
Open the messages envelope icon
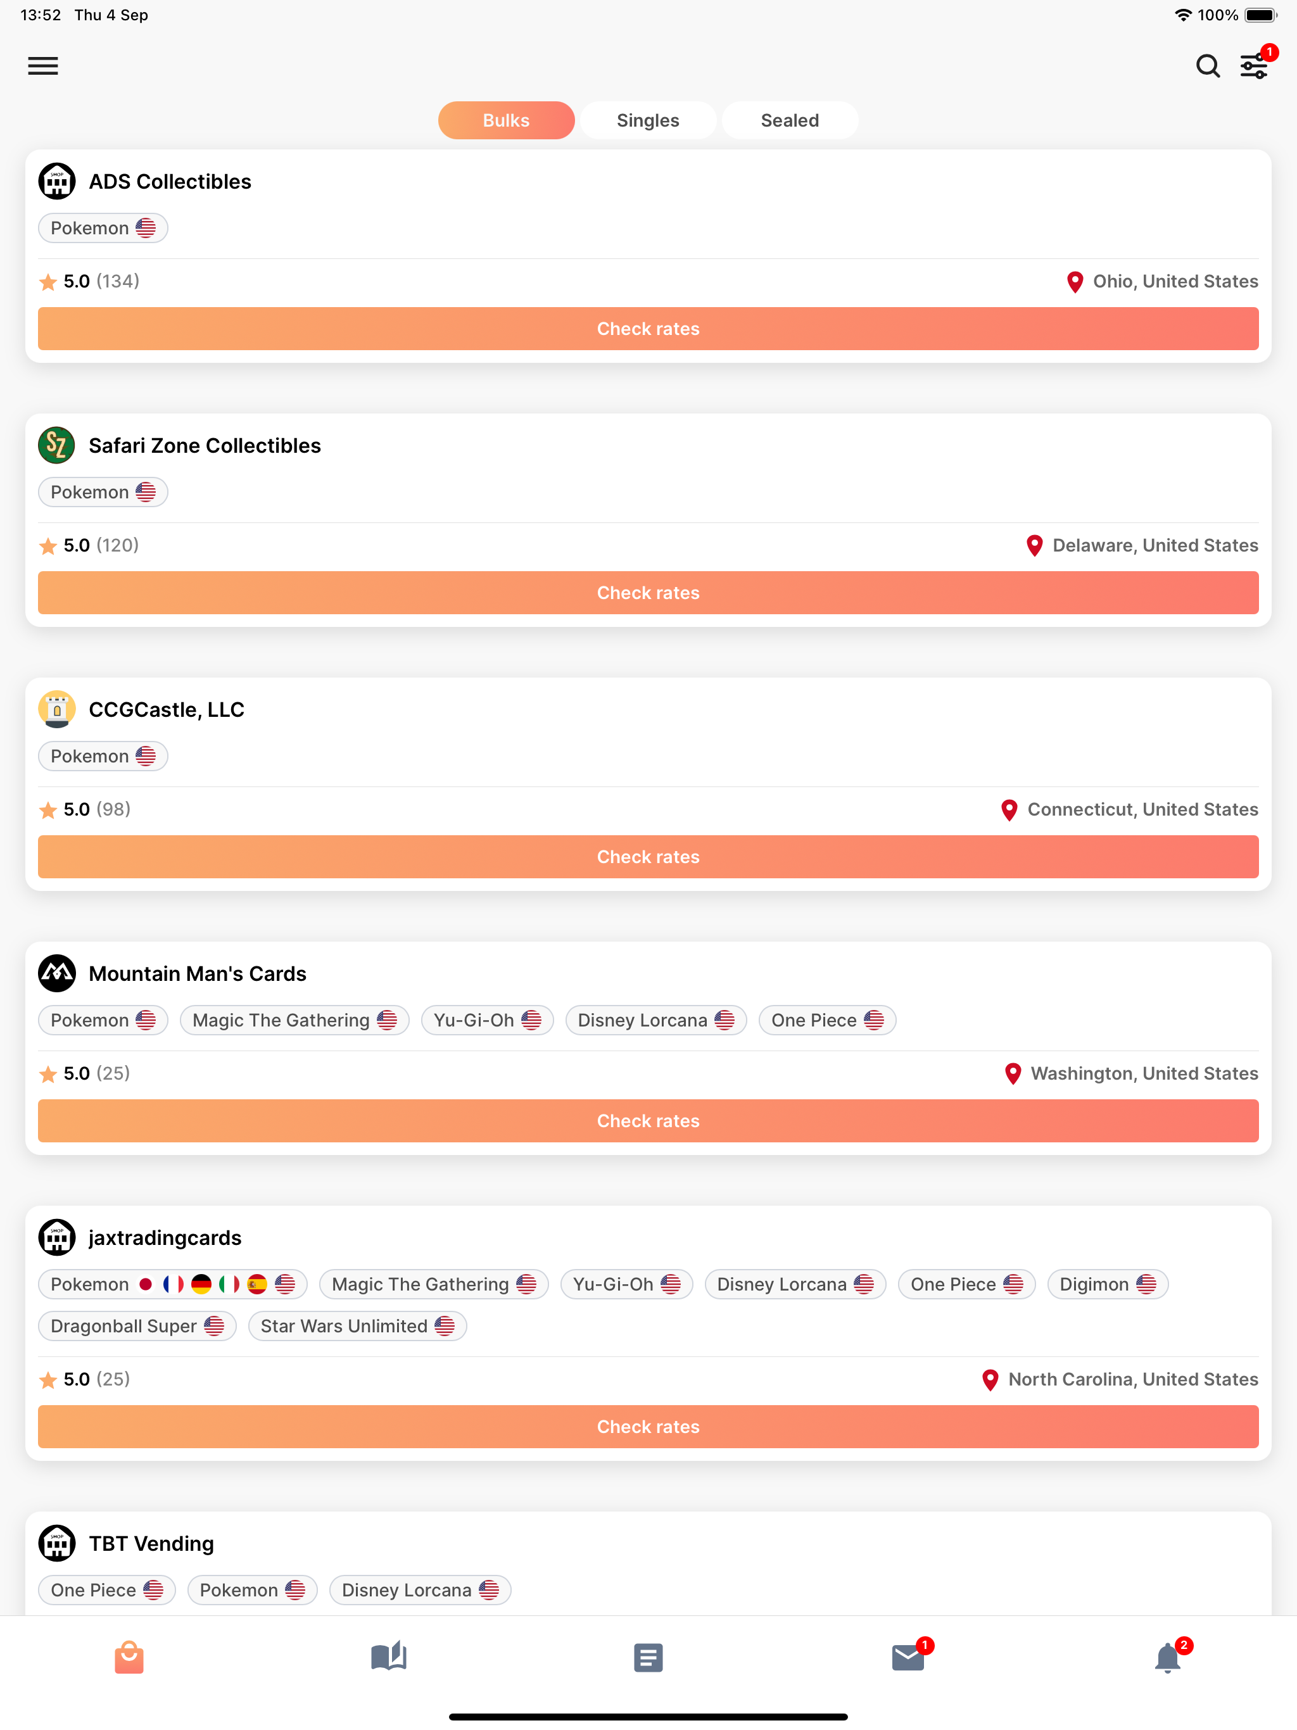(908, 1657)
